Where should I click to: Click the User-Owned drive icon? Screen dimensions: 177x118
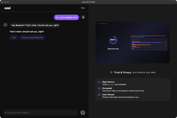pos(99,95)
